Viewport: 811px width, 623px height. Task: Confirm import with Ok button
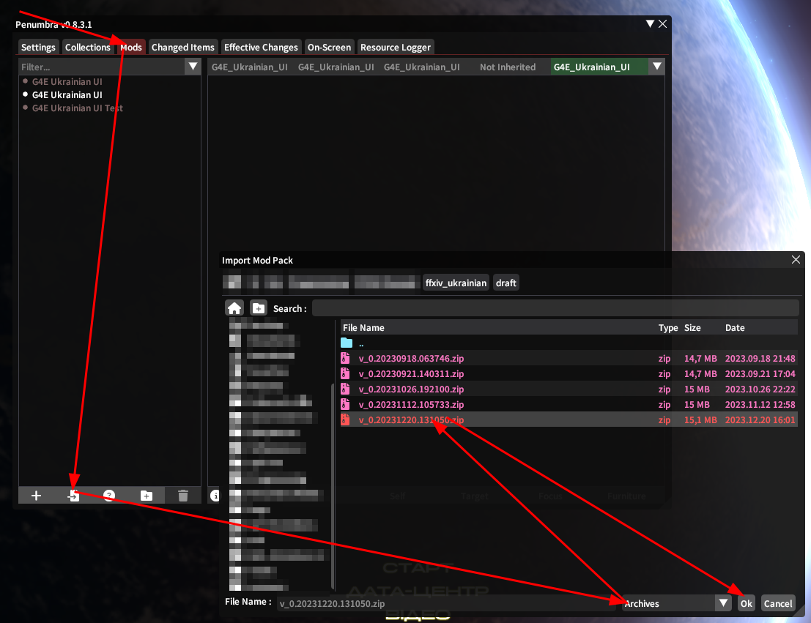pos(747,603)
